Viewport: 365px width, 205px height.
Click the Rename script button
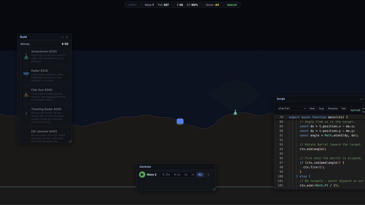333,108
